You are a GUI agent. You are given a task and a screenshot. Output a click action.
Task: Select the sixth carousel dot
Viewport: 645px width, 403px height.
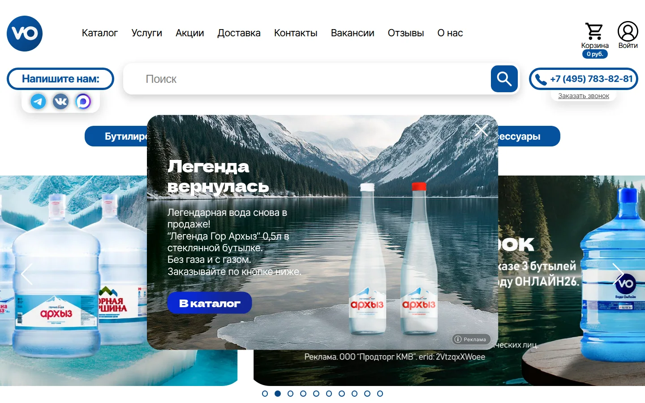click(x=329, y=394)
